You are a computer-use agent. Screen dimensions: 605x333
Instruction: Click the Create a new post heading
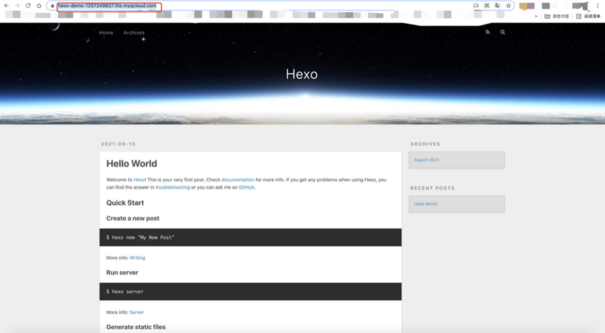pos(133,218)
